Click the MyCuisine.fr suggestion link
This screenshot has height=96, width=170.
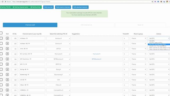point(97,54)
